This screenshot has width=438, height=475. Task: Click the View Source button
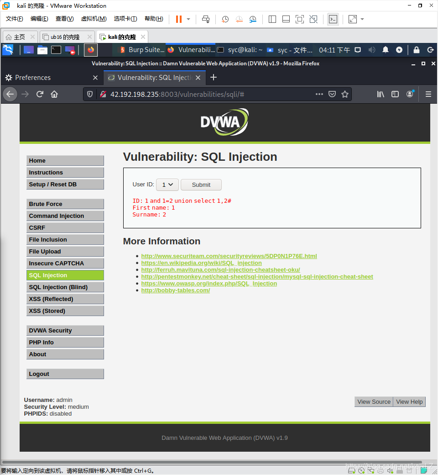click(374, 401)
